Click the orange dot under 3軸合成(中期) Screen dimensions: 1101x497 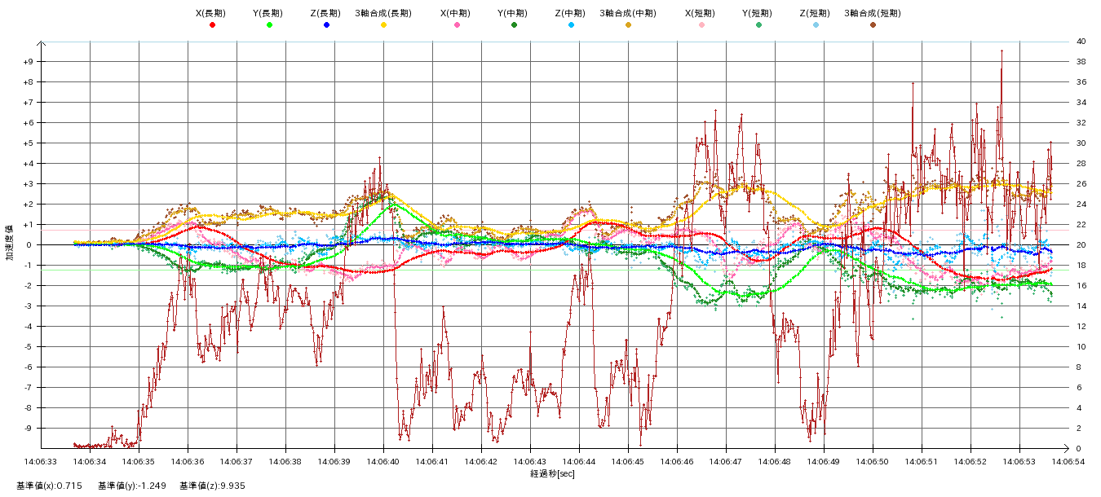click(x=628, y=25)
